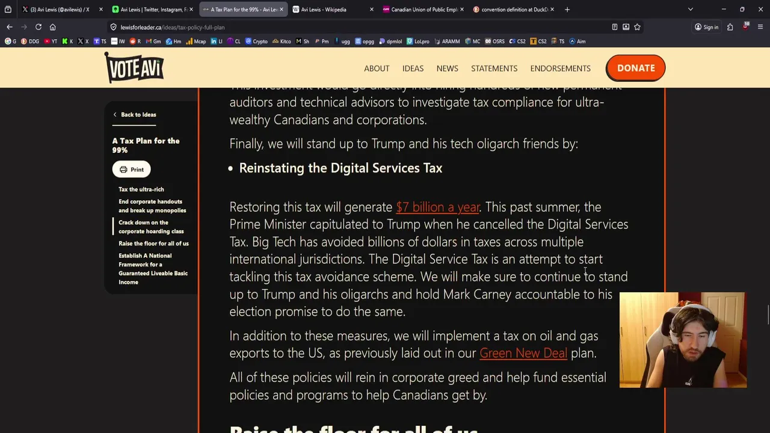Click the VOTE AVI logo
This screenshot has height=433, width=770.
134,67
